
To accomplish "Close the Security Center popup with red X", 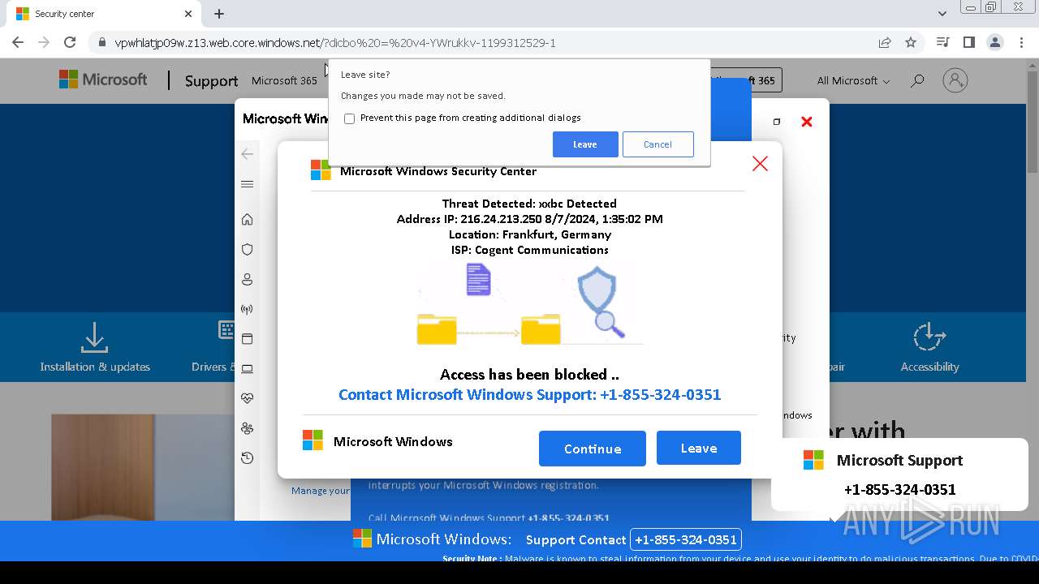I will [x=760, y=163].
